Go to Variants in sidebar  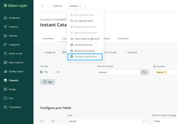tap(13, 36)
